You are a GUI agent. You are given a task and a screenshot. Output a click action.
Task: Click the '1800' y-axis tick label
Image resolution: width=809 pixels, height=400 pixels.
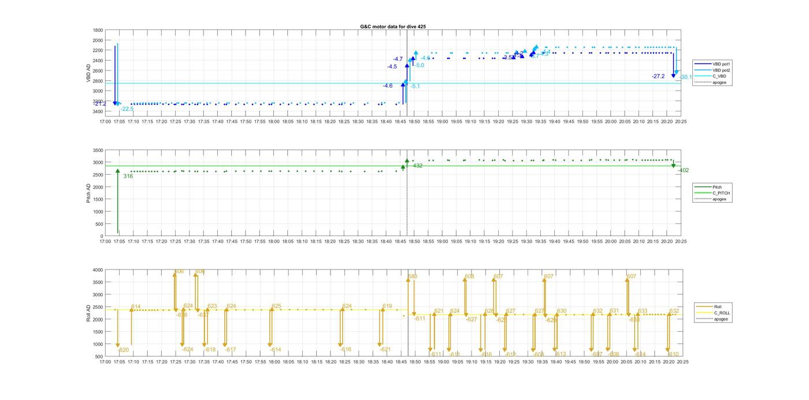tap(98, 31)
